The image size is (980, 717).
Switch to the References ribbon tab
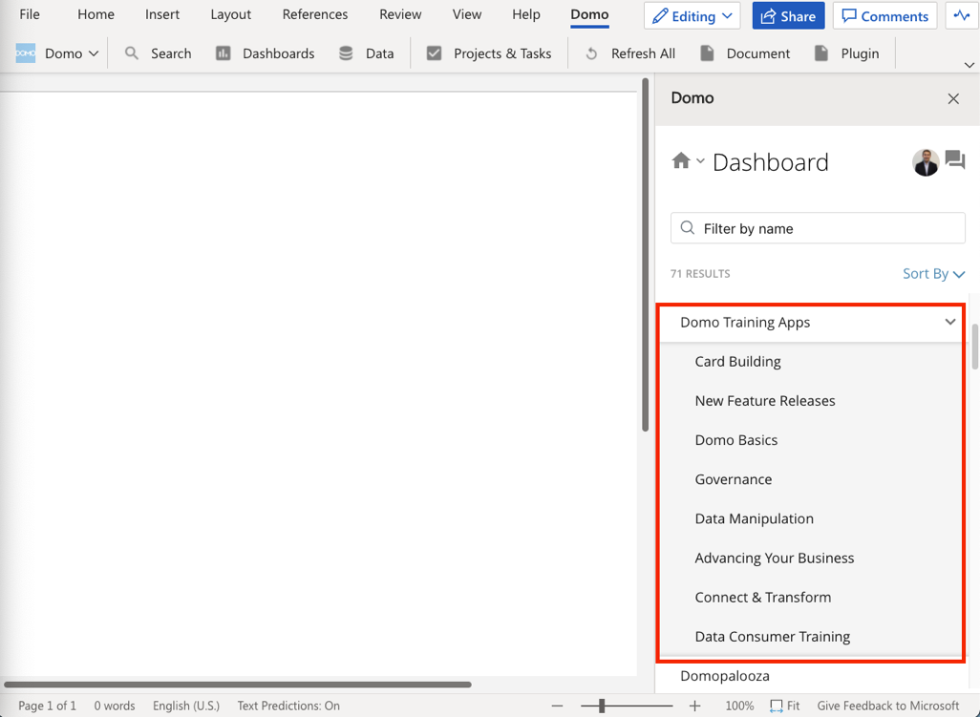(x=314, y=14)
